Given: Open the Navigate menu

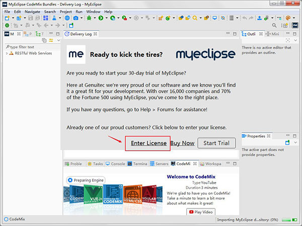Looking at the screenshot, I should (32, 11).
